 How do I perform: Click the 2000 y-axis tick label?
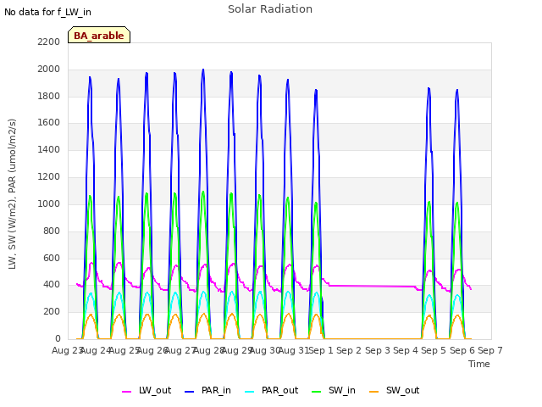coord(49,69)
